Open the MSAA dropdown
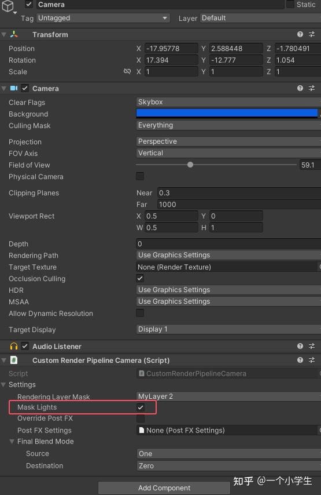 [x=228, y=301]
